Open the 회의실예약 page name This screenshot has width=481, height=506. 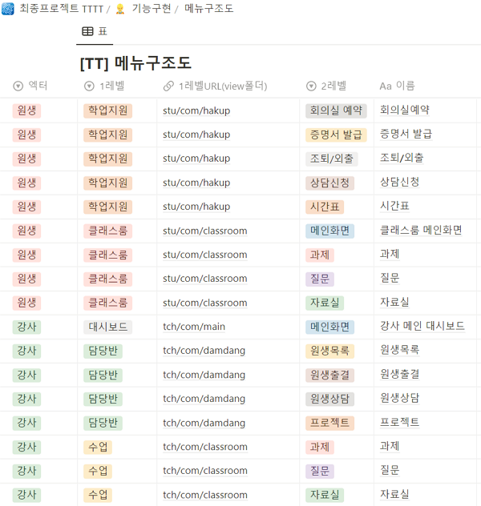pyautogui.click(x=404, y=110)
